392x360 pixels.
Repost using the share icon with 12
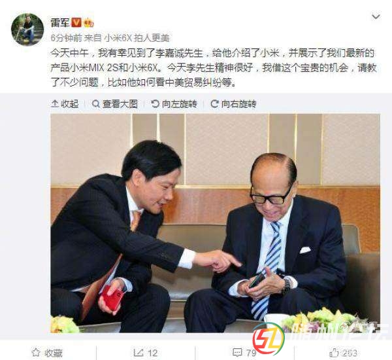[x=145, y=353]
